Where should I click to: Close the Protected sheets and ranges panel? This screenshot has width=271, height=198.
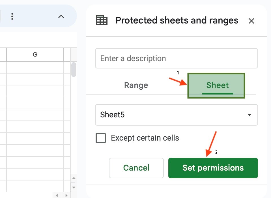click(251, 21)
